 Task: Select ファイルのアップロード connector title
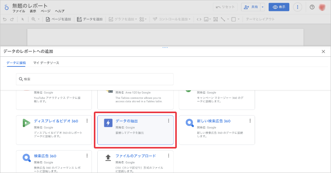(x=136, y=156)
